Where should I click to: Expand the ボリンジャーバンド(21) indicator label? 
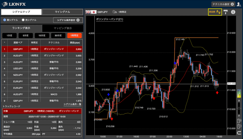point(109,19)
